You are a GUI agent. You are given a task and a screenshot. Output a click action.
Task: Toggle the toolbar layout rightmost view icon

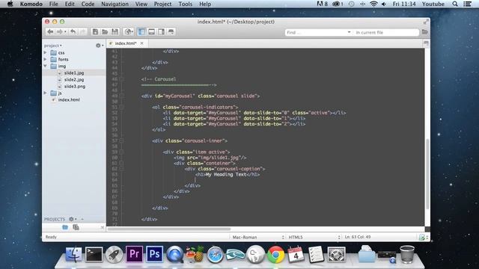(x=171, y=31)
